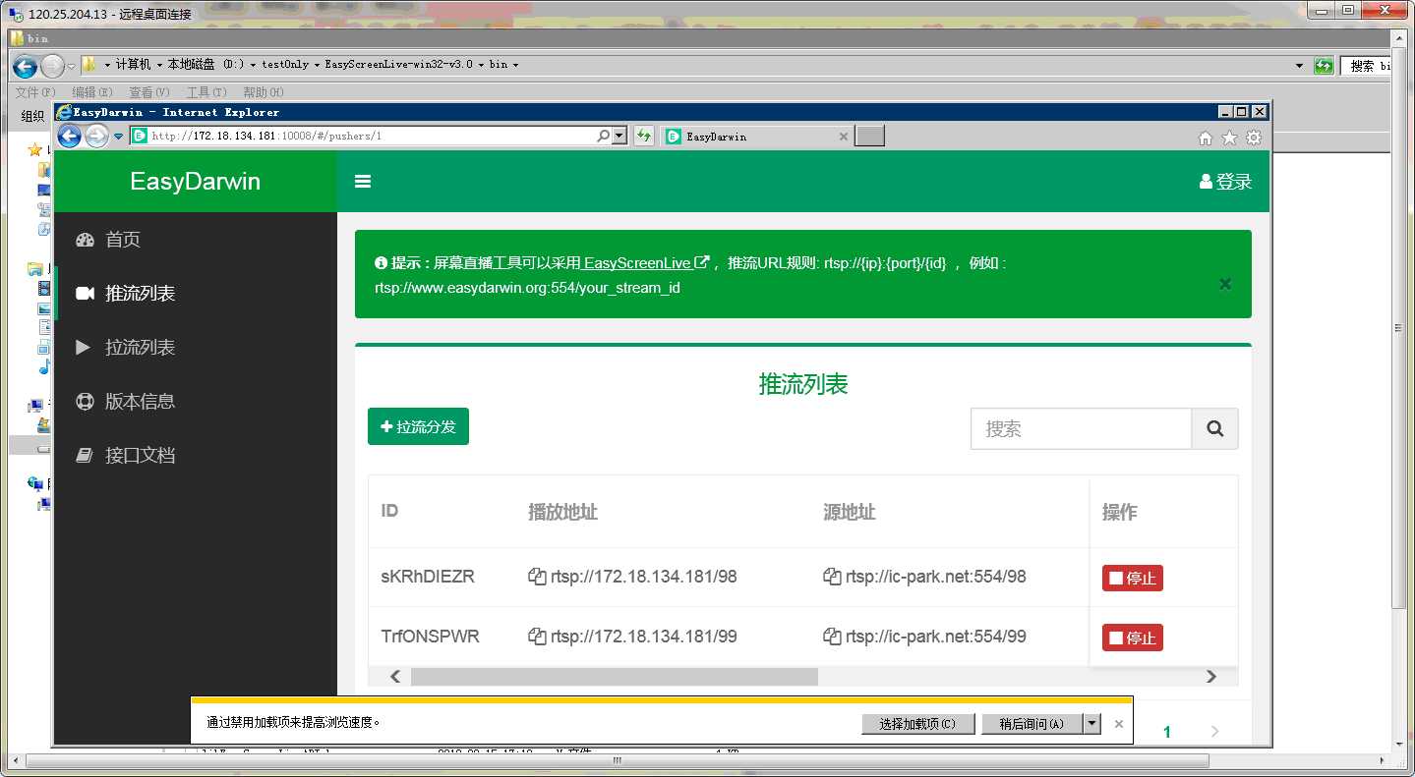This screenshot has height=777, width=1415.
Task: Open the 帮助 menu in Explorer
Action: [263, 92]
